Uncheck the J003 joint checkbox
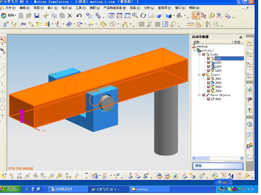 tap(208, 87)
